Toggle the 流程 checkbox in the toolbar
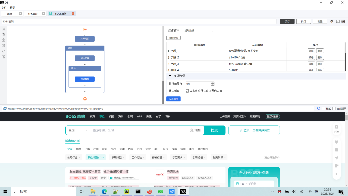 tap(337, 21)
